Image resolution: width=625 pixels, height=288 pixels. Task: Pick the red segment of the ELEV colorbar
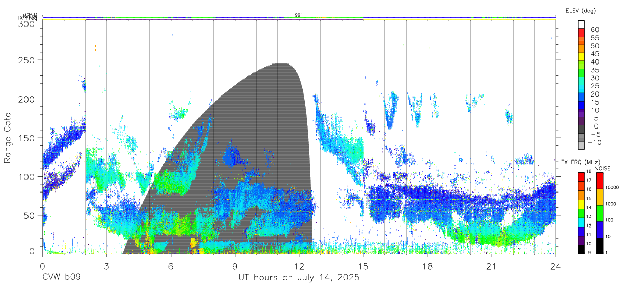click(x=581, y=32)
